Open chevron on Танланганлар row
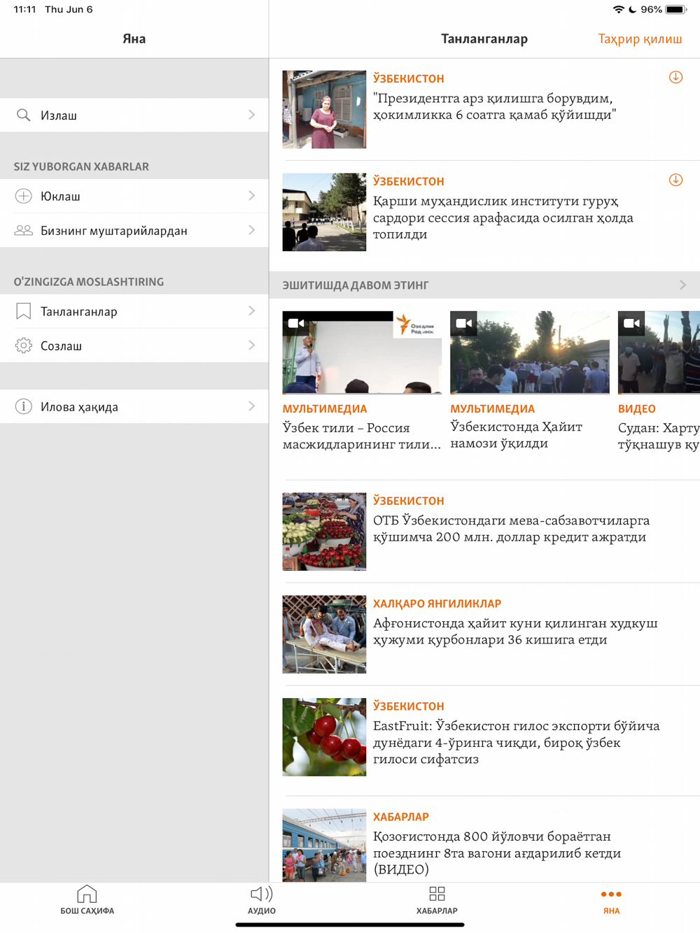Viewport: 700px width, 933px height. point(252,311)
